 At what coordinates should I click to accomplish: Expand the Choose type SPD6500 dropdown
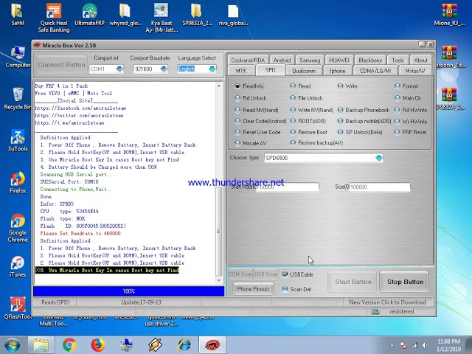pyautogui.click(x=378, y=158)
